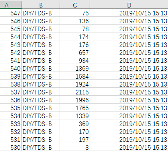Click cell containing 530
Image resolution: width=168 pixels, height=151 pixels.
point(11,147)
